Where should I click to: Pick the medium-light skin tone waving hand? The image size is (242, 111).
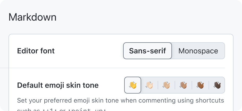(166, 85)
